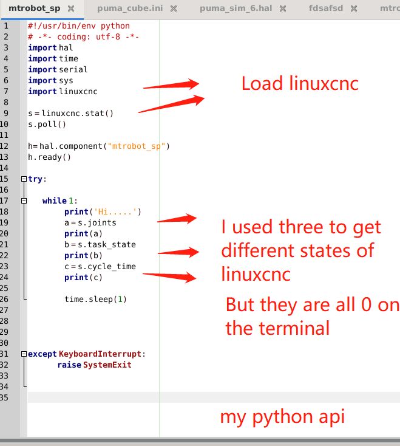Screen dimensions: 400x446
Task: Close the puma_sim_6.hal tab
Action: tap(283, 9)
